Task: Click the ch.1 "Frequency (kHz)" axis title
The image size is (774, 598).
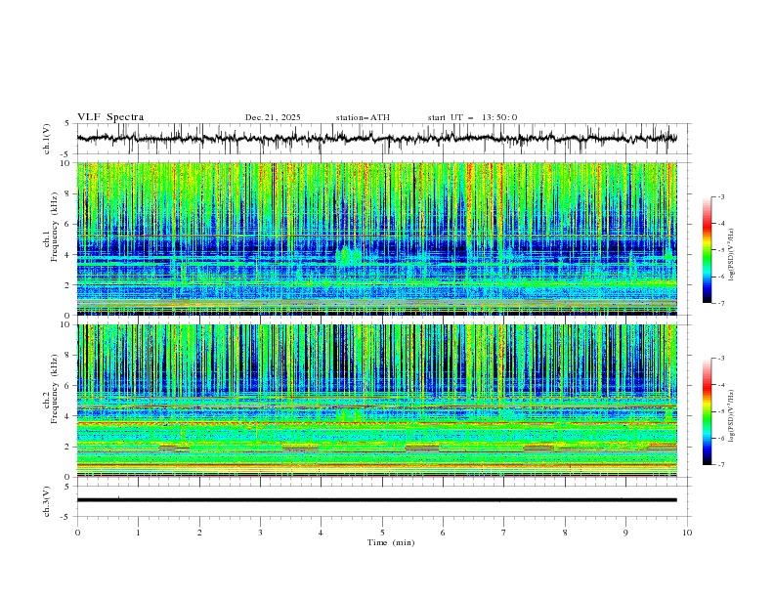Action: tap(54, 225)
